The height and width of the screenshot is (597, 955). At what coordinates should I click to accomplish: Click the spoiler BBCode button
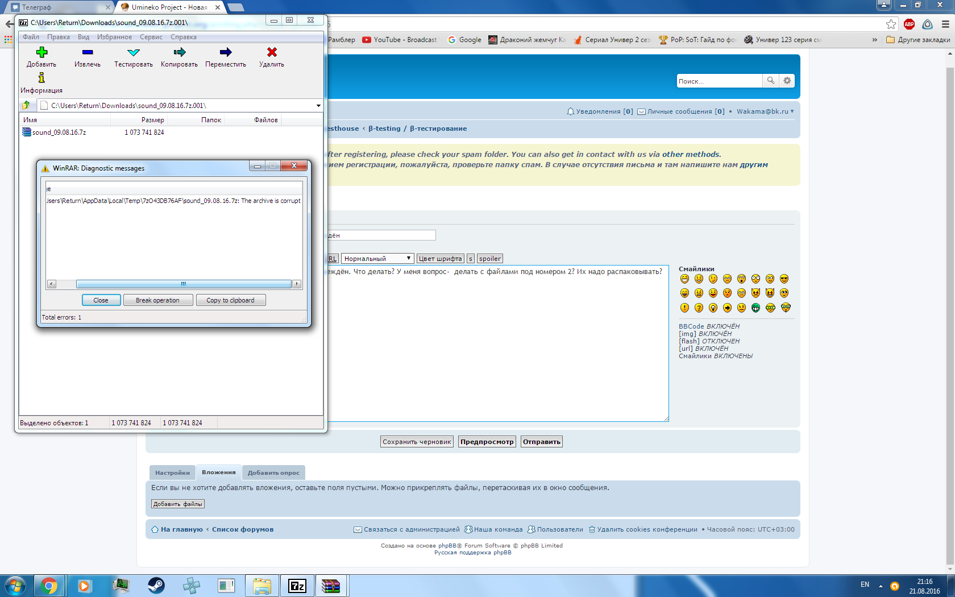pos(489,258)
